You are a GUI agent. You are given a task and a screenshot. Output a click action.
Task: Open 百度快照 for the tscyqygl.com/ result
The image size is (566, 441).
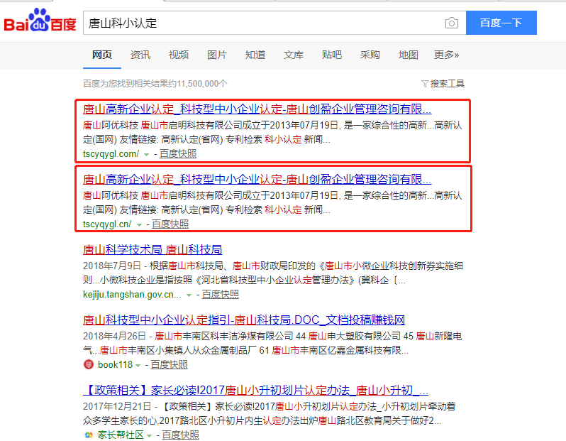pos(178,154)
